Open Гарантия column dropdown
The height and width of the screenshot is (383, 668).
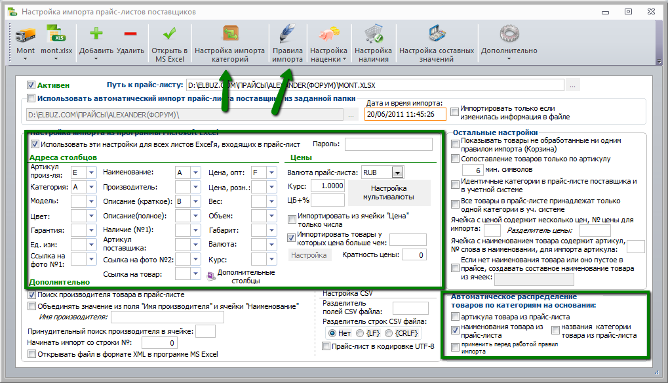click(92, 230)
